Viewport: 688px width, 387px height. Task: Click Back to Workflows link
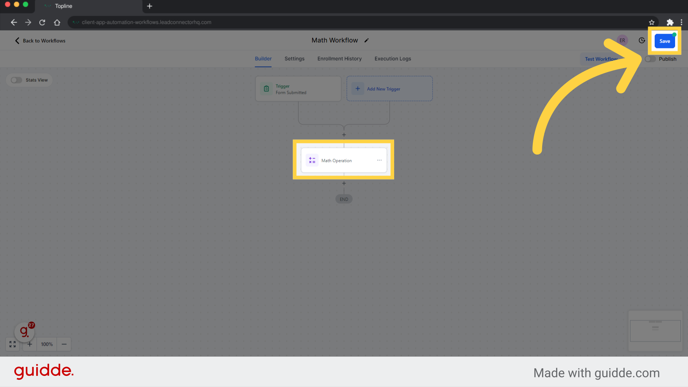[40, 40]
